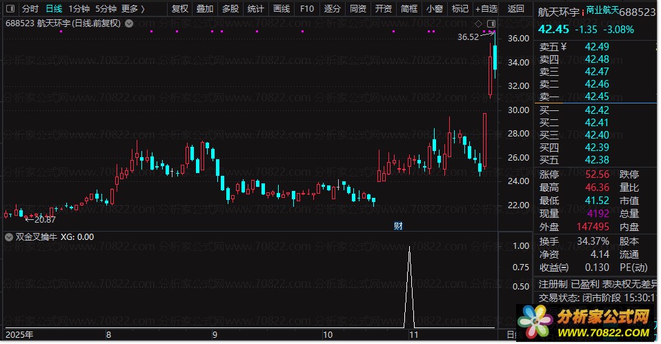Viewport: 661px width, 344px height.
Task: Click the -3.08% change percentage
Action: click(x=618, y=30)
